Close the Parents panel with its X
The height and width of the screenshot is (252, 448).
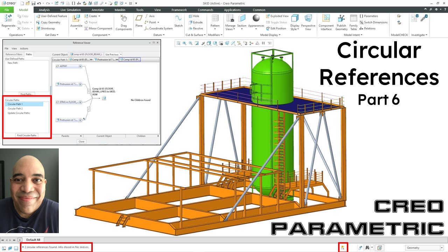tap(80, 136)
